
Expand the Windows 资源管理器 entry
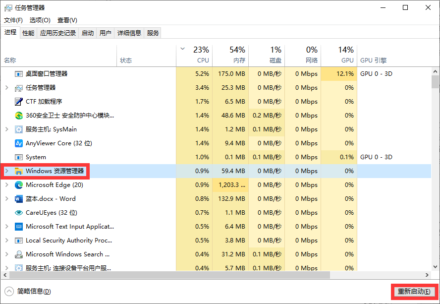tap(6, 171)
